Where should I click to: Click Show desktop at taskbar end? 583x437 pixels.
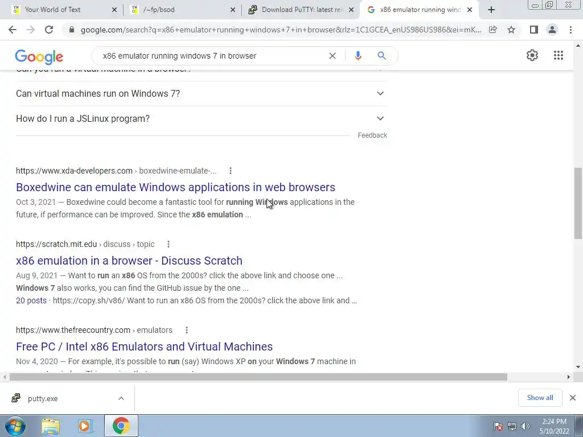pyautogui.click(x=579, y=426)
